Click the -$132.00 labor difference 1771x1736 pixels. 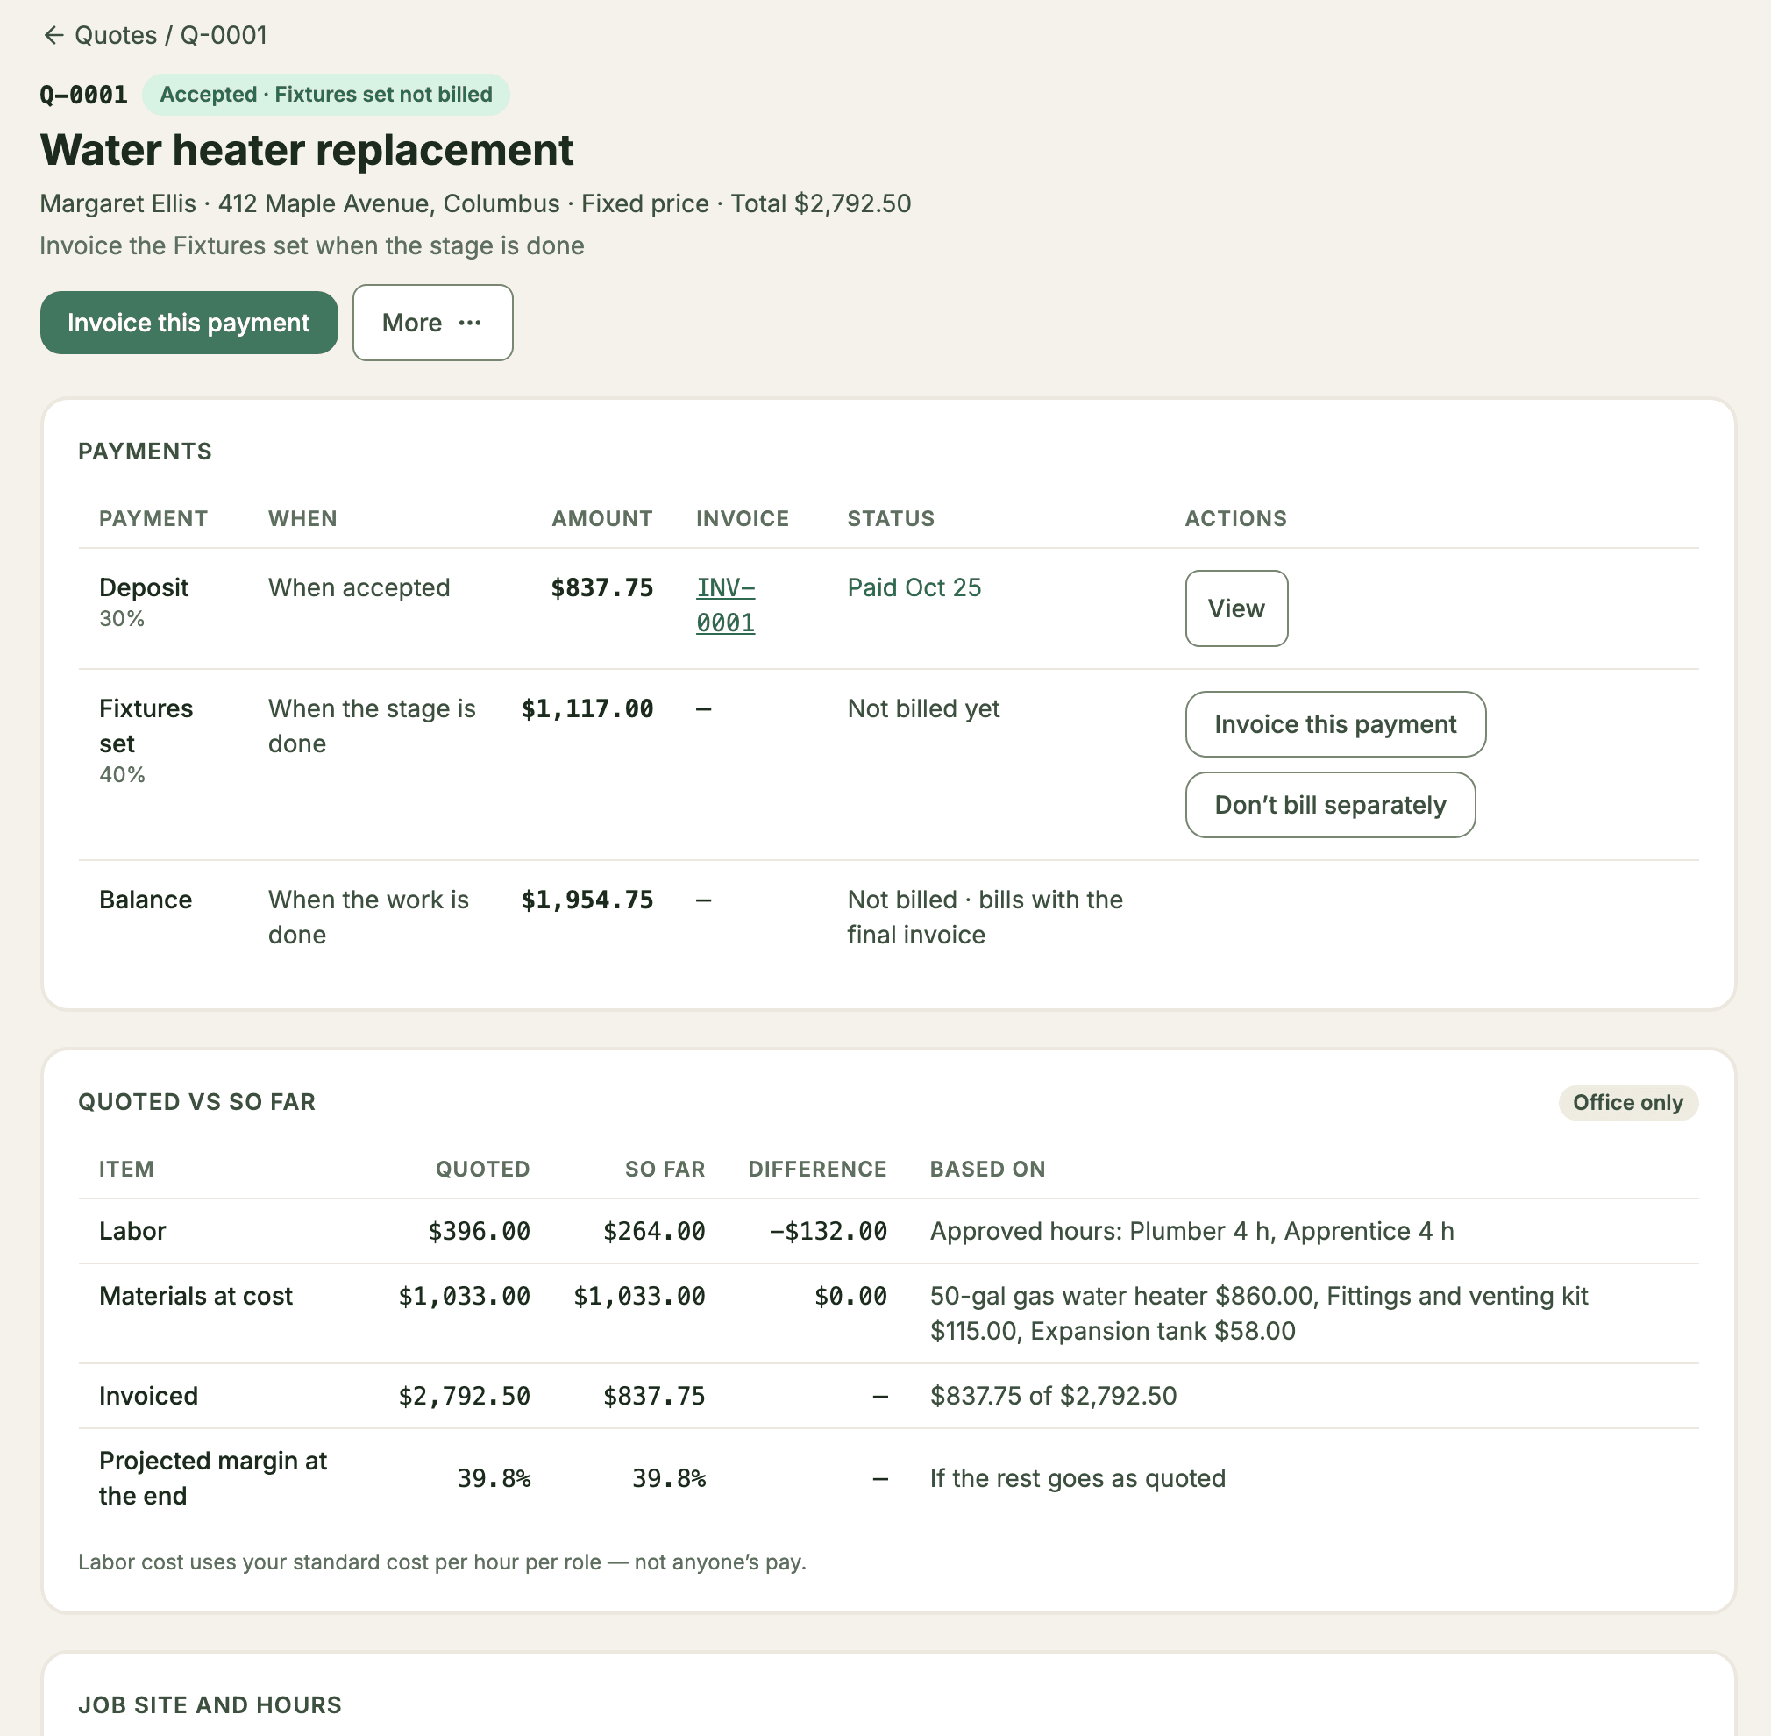828,1231
